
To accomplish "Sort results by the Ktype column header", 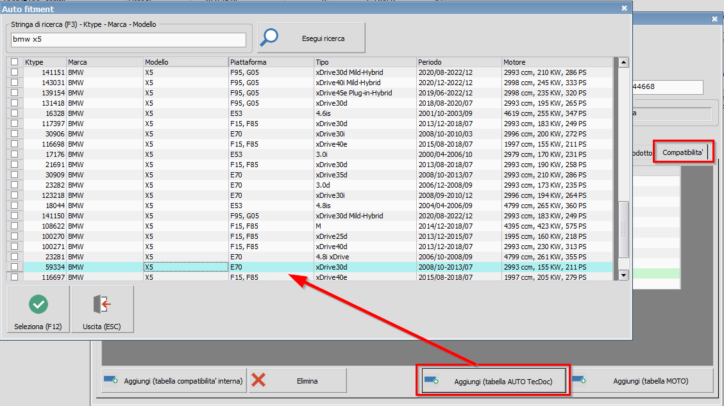I will 44,62.
